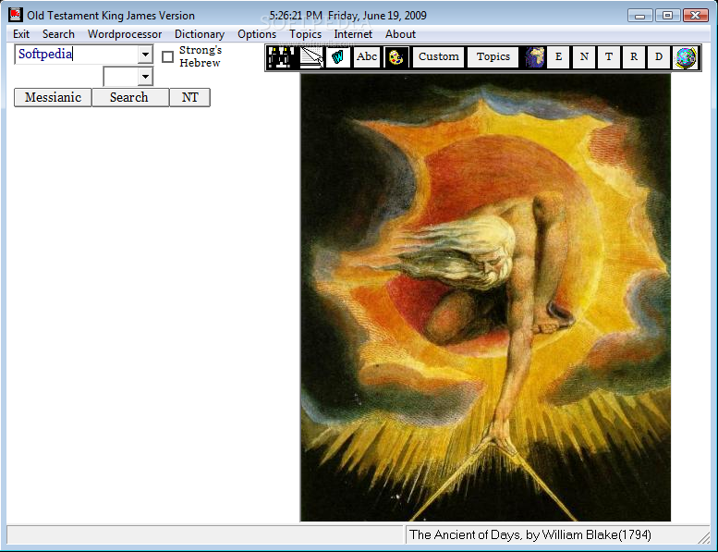Screen dimensions: 718x552
Task: Maximize the Old Testament window
Action: [667, 16]
